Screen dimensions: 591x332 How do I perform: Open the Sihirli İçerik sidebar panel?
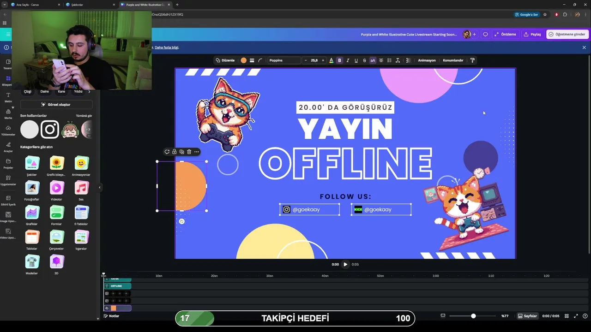coord(8,200)
